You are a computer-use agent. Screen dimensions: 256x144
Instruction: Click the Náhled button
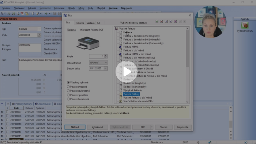coord(75,127)
